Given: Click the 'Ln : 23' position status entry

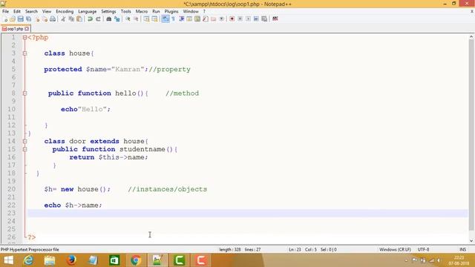Looking at the screenshot, I should coord(295,249).
